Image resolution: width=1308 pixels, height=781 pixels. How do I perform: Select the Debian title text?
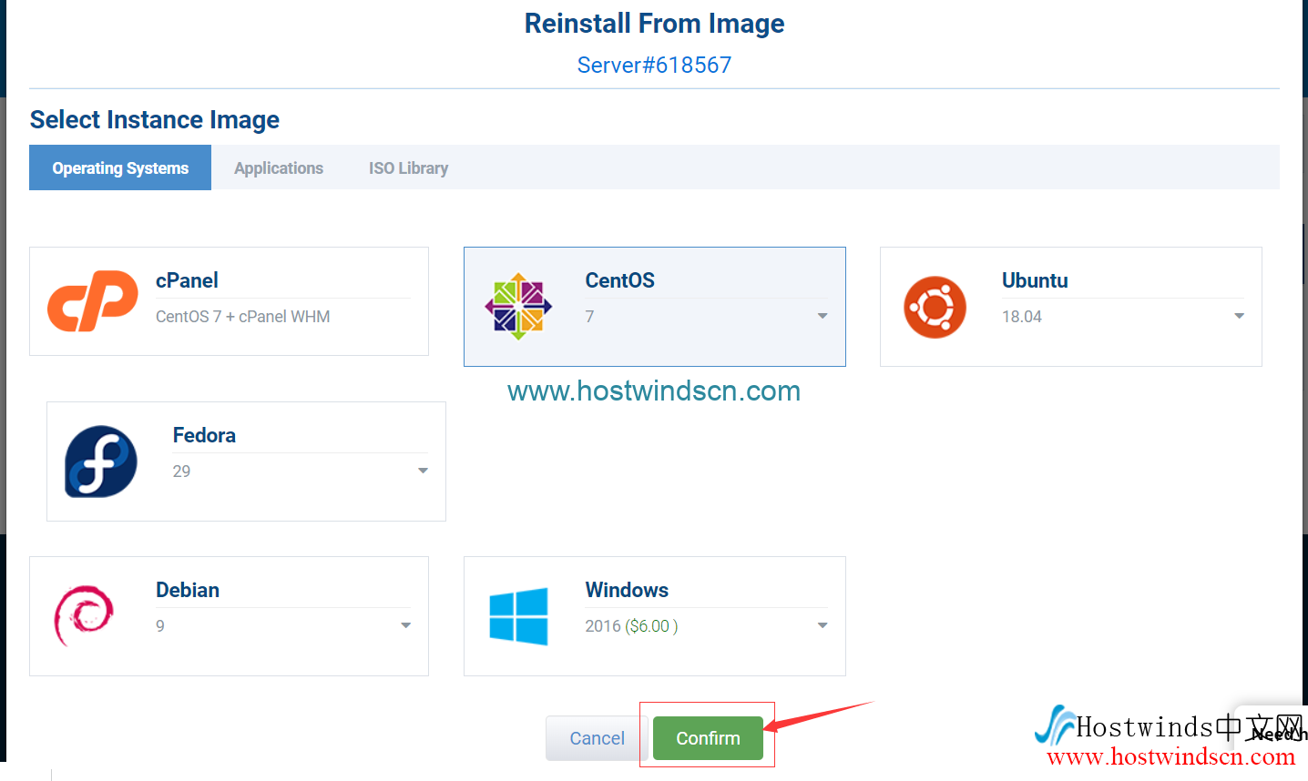(x=188, y=590)
